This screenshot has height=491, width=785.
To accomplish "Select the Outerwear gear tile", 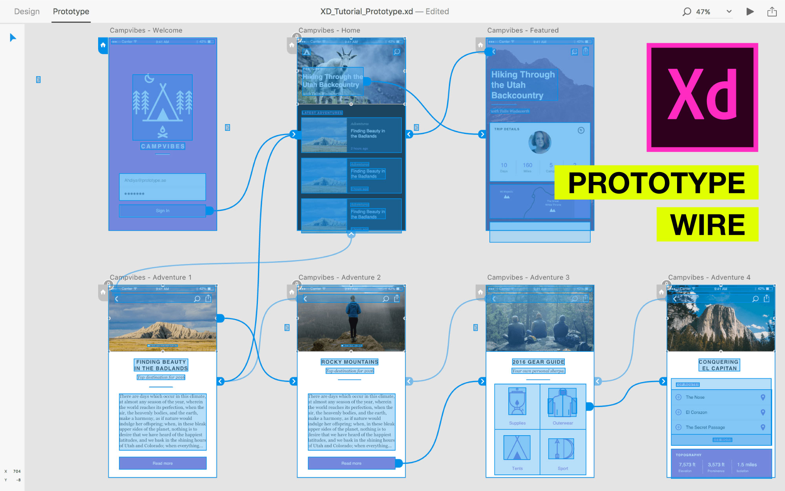I will click(563, 406).
